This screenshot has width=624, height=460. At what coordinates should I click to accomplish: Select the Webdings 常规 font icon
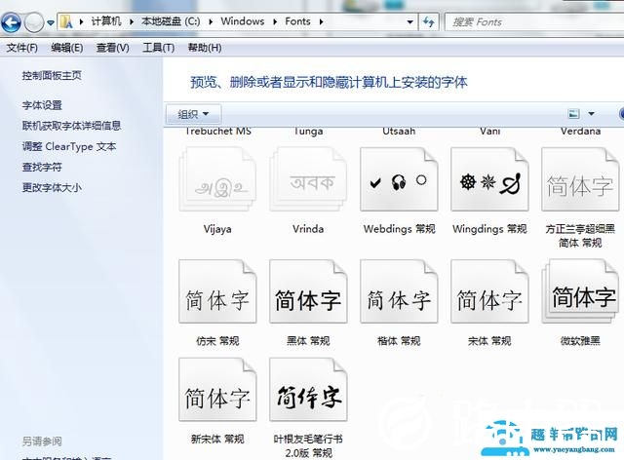point(399,179)
